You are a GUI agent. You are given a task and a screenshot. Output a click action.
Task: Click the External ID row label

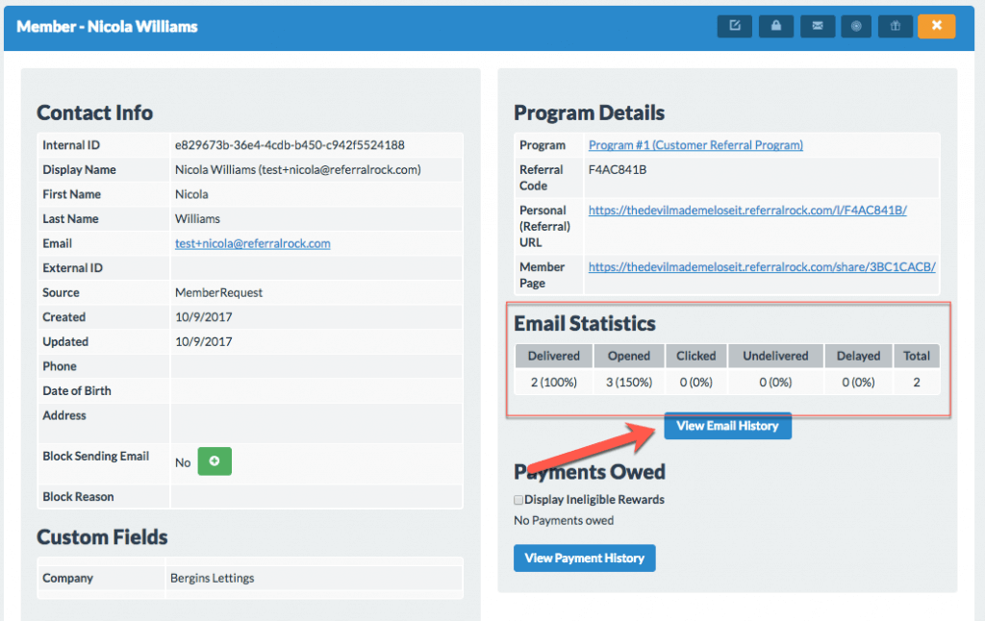pos(73,268)
